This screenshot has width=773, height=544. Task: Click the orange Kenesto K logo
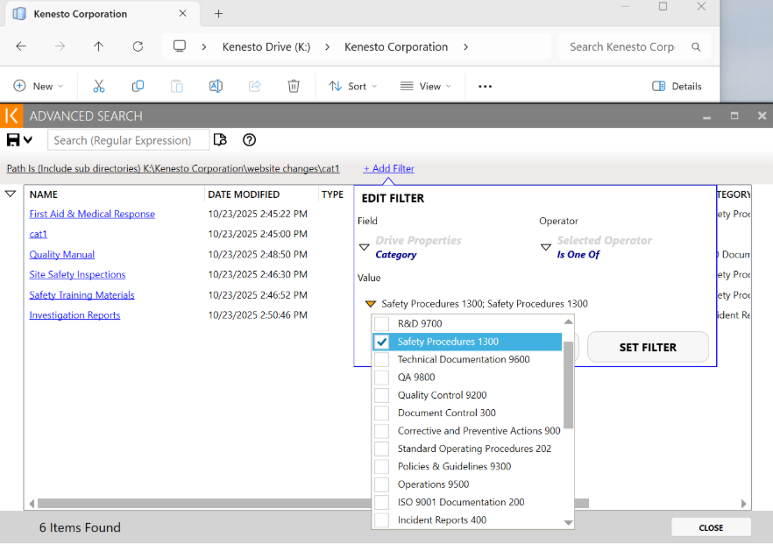coord(11,116)
